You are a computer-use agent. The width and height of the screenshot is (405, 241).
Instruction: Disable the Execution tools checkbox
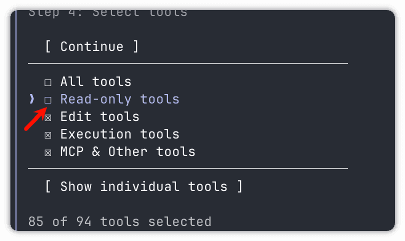pos(48,135)
